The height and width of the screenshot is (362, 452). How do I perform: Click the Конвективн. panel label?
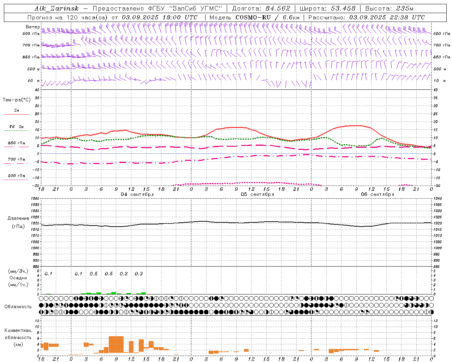click(x=18, y=331)
